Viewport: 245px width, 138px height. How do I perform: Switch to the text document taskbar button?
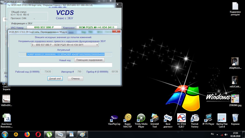71,134
